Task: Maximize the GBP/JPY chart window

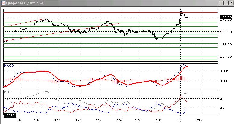Action: click(x=226, y=3)
